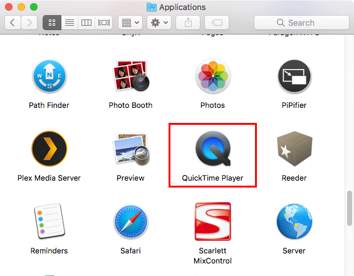Click the vertical scrollbar thumb
354x276 pixels.
click(350, 208)
